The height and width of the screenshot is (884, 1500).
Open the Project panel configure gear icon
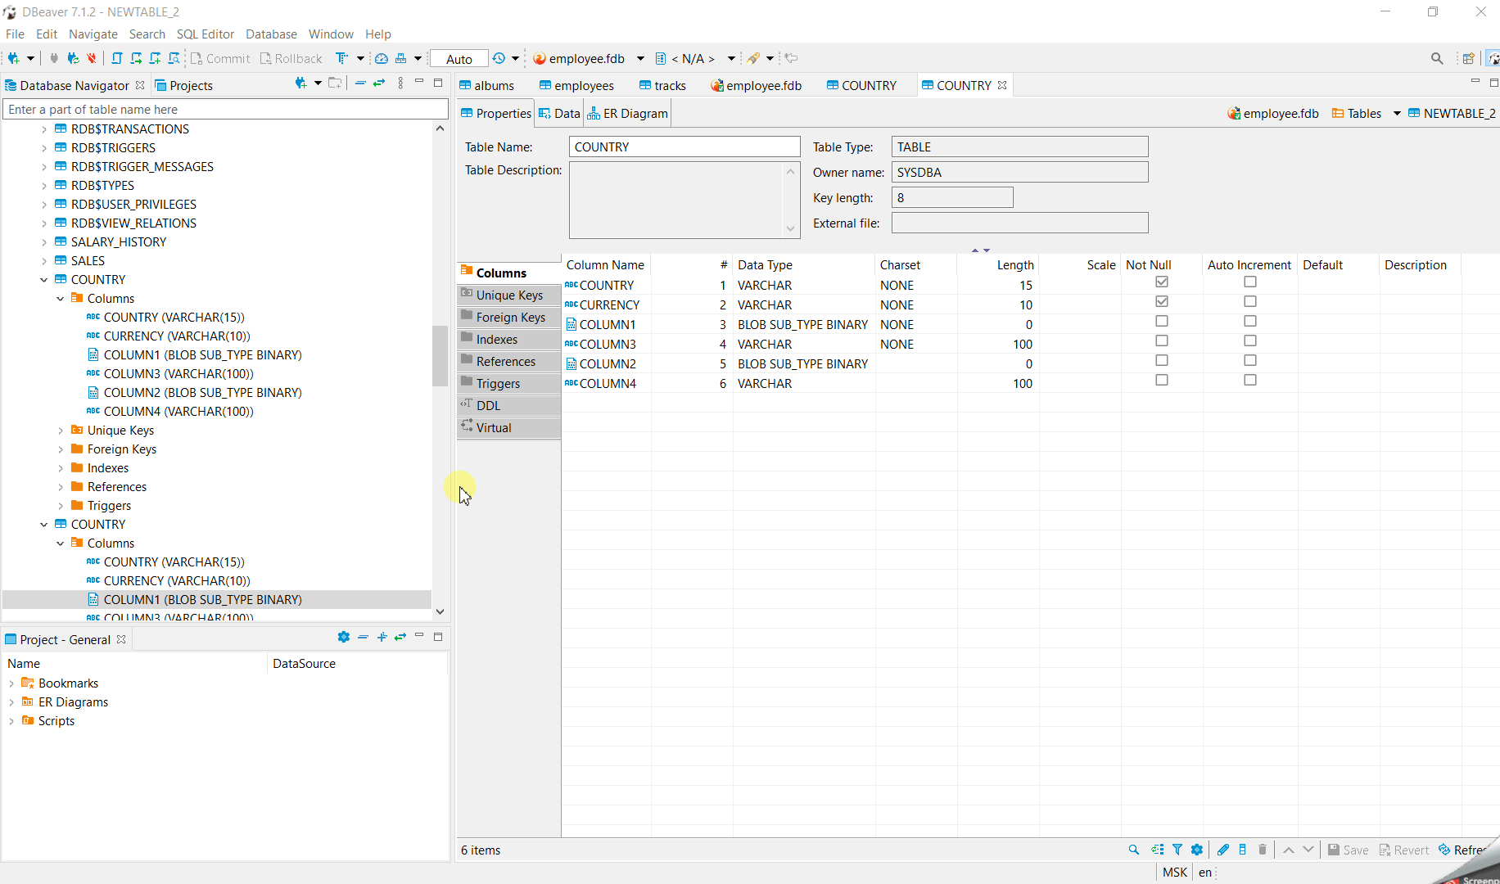(344, 637)
